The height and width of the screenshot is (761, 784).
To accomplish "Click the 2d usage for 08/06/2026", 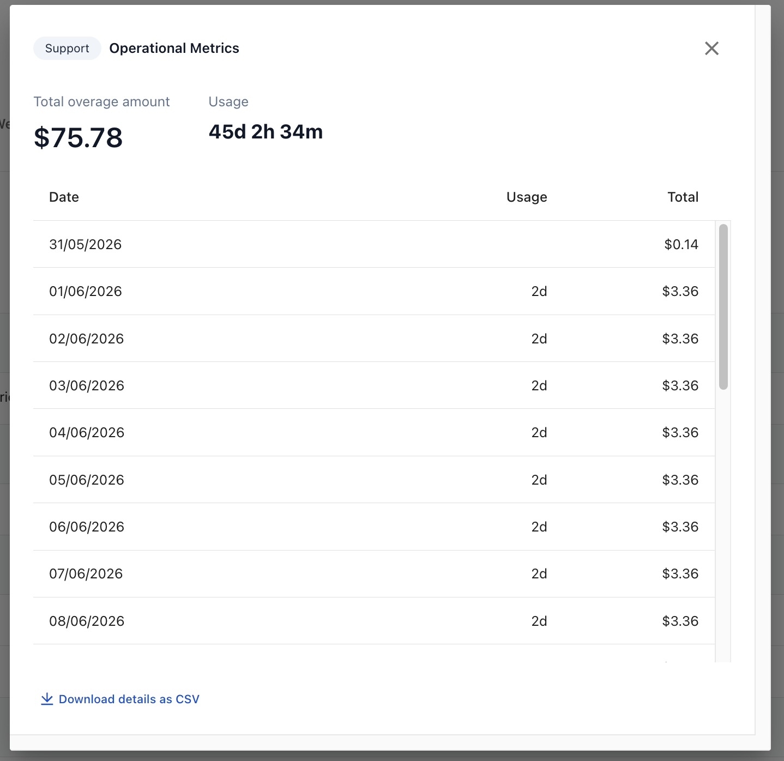I will pos(539,621).
